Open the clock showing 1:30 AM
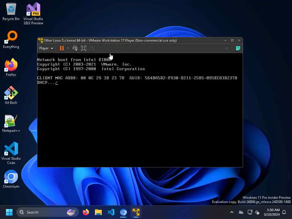Screen dimensions: 292x219 [x=272, y=212]
